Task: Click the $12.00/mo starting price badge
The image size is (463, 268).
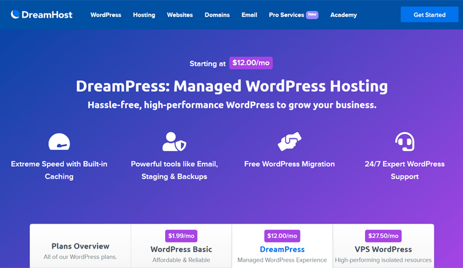Action: (x=251, y=63)
